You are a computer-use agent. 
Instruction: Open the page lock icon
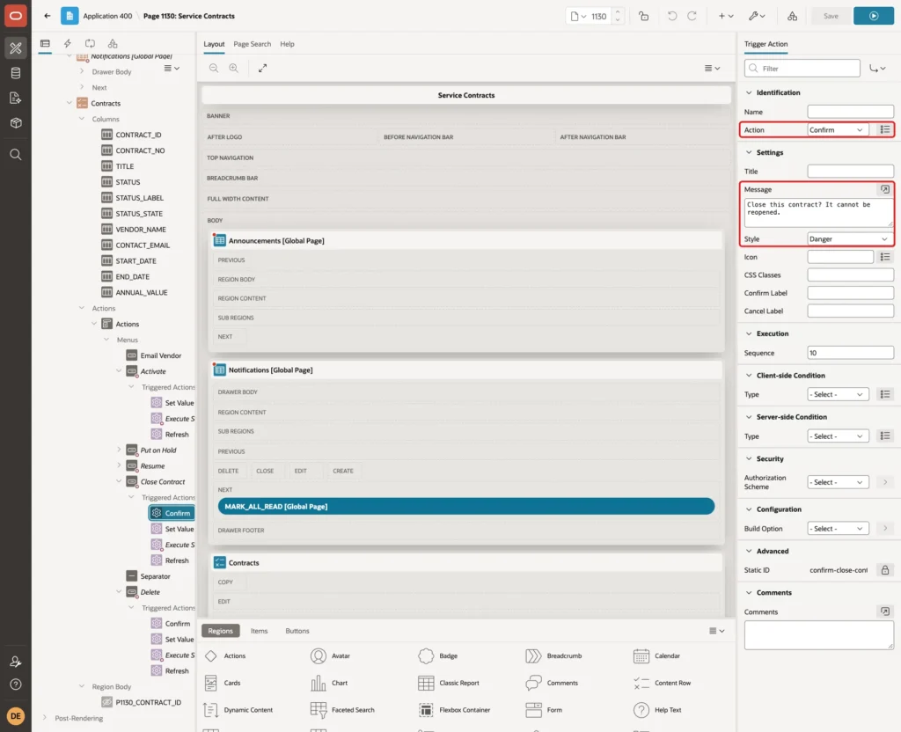pyautogui.click(x=643, y=16)
